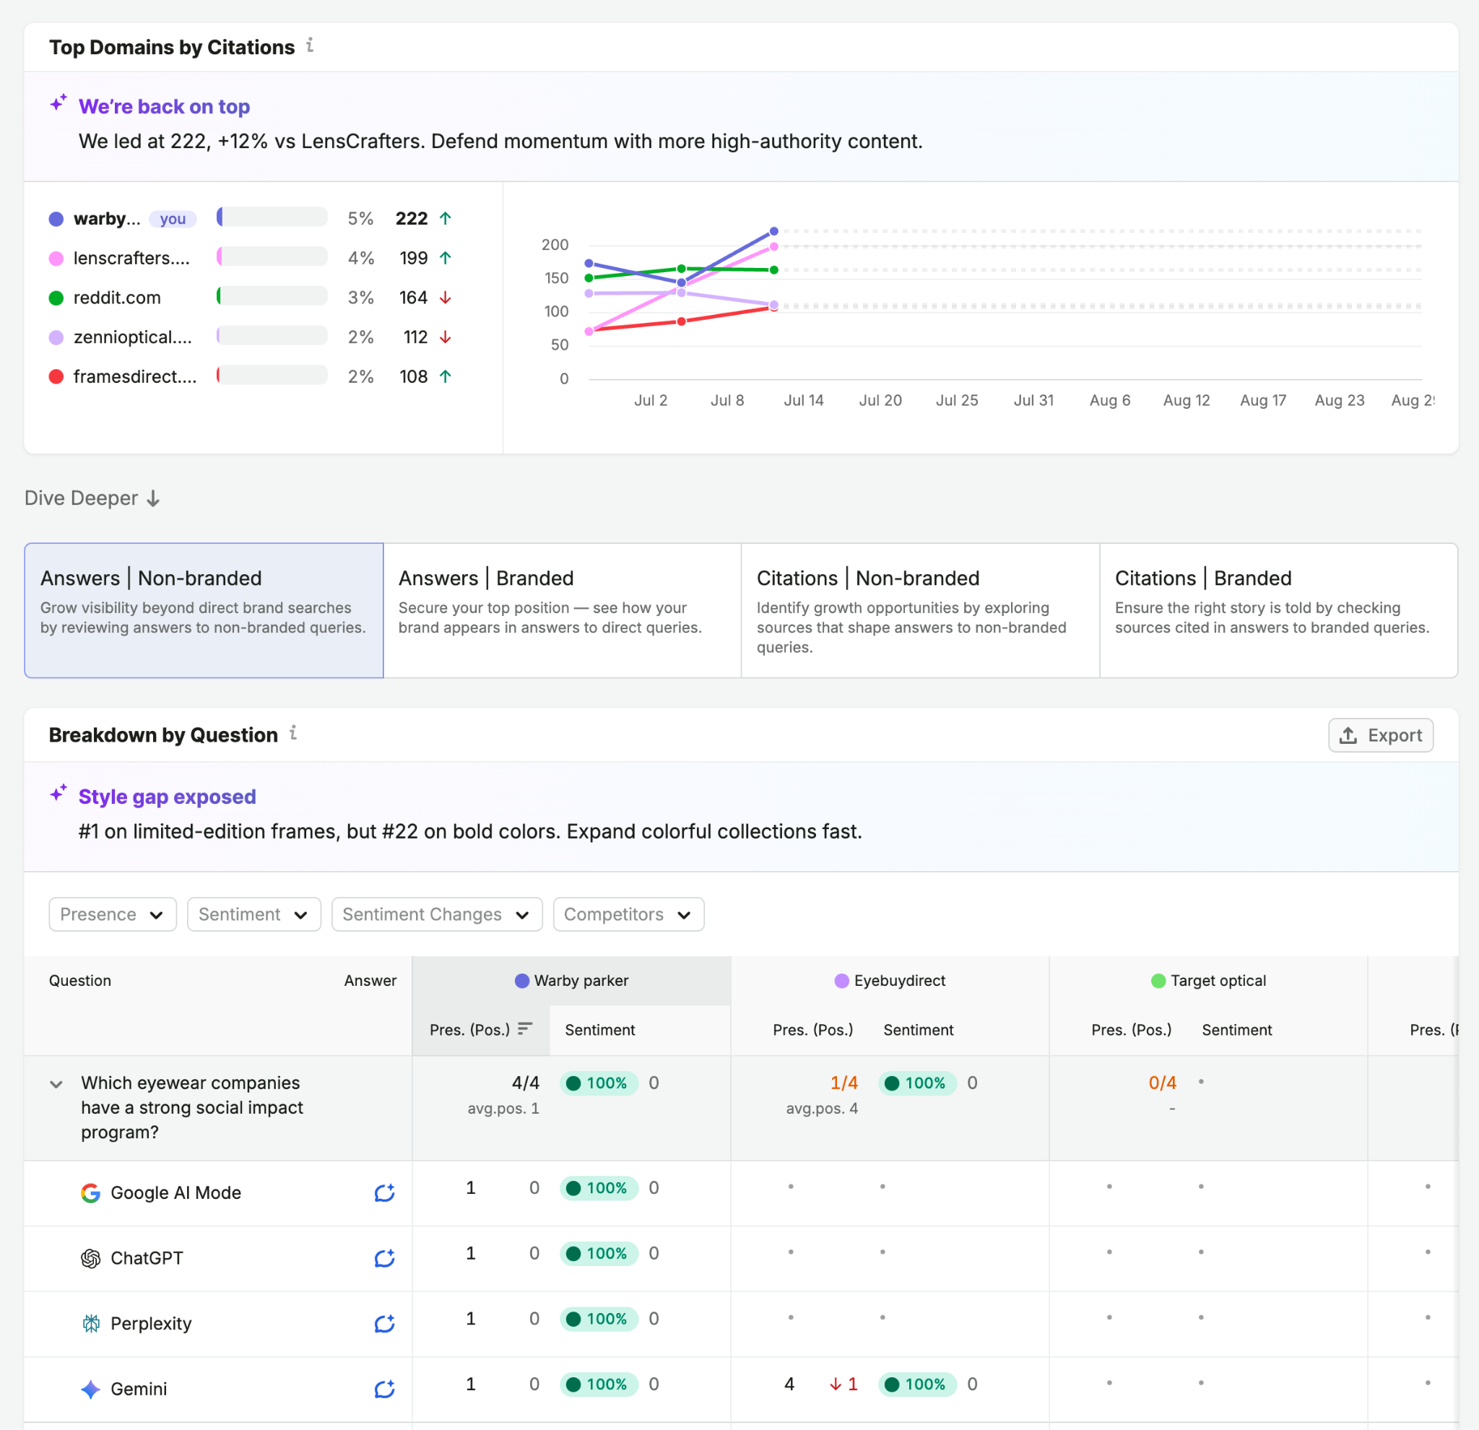The width and height of the screenshot is (1479, 1430).
Task: Click the ChatGPT logo icon
Action: [x=90, y=1258]
